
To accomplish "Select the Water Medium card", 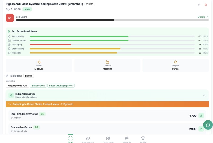I will pyautogui.click(x=39, y=65).
